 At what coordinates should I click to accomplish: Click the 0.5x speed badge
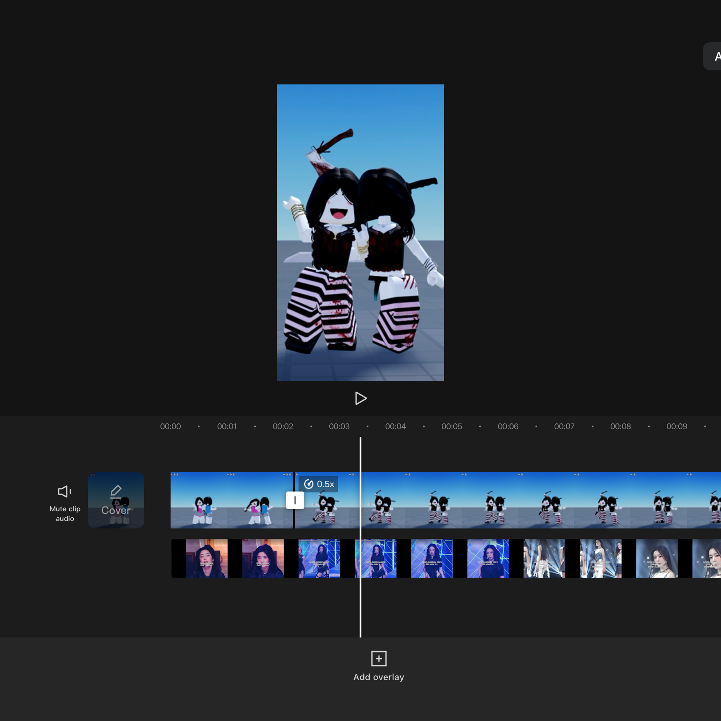pos(319,484)
